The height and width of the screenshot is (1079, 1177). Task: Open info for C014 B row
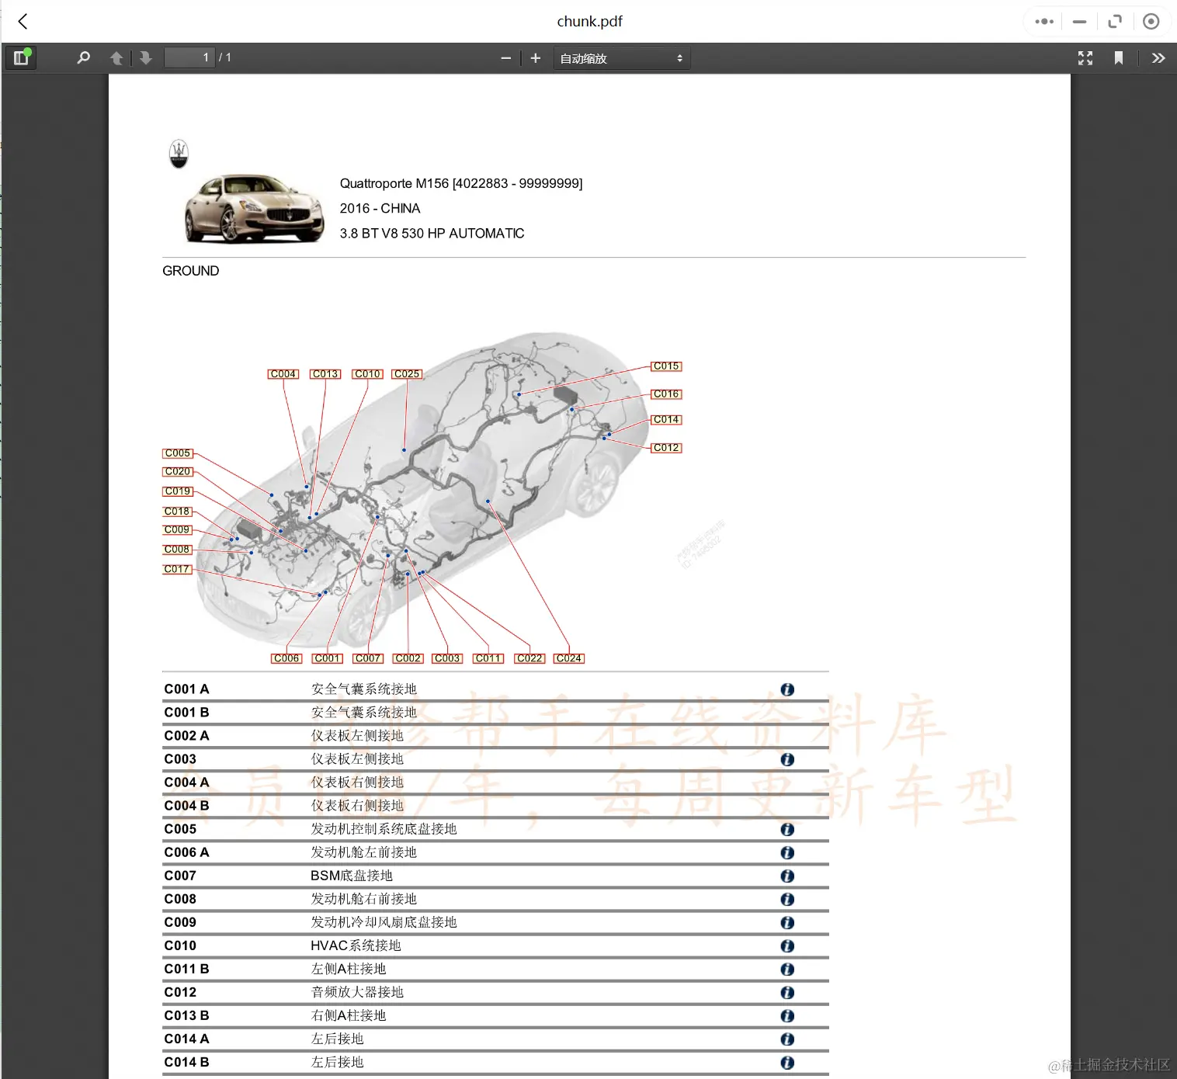(787, 1062)
